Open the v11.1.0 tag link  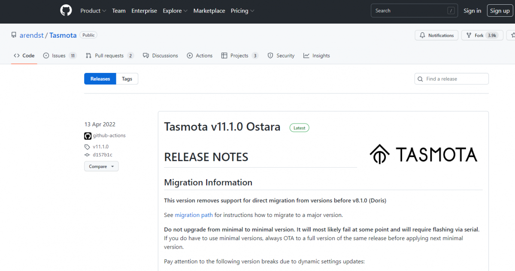click(100, 147)
